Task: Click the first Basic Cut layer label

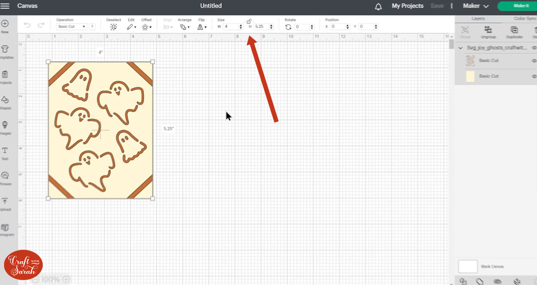Action: click(489, 60)
